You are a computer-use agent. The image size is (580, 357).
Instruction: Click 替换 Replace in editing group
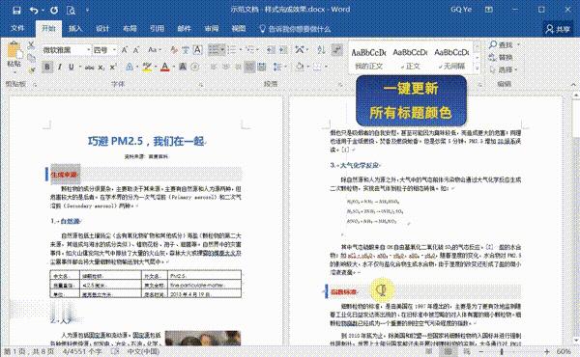[x=501, y=57]
